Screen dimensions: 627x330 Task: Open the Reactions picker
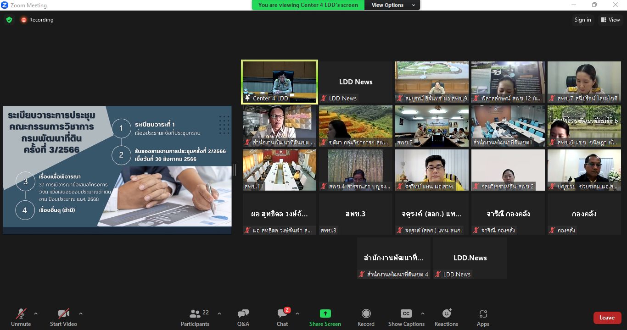click(446, 318)
